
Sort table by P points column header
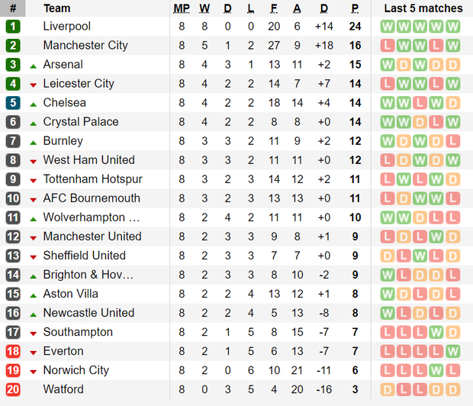pos(355,8)
